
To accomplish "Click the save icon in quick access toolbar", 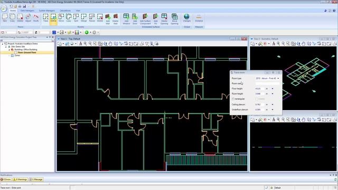I will [24, 6].
